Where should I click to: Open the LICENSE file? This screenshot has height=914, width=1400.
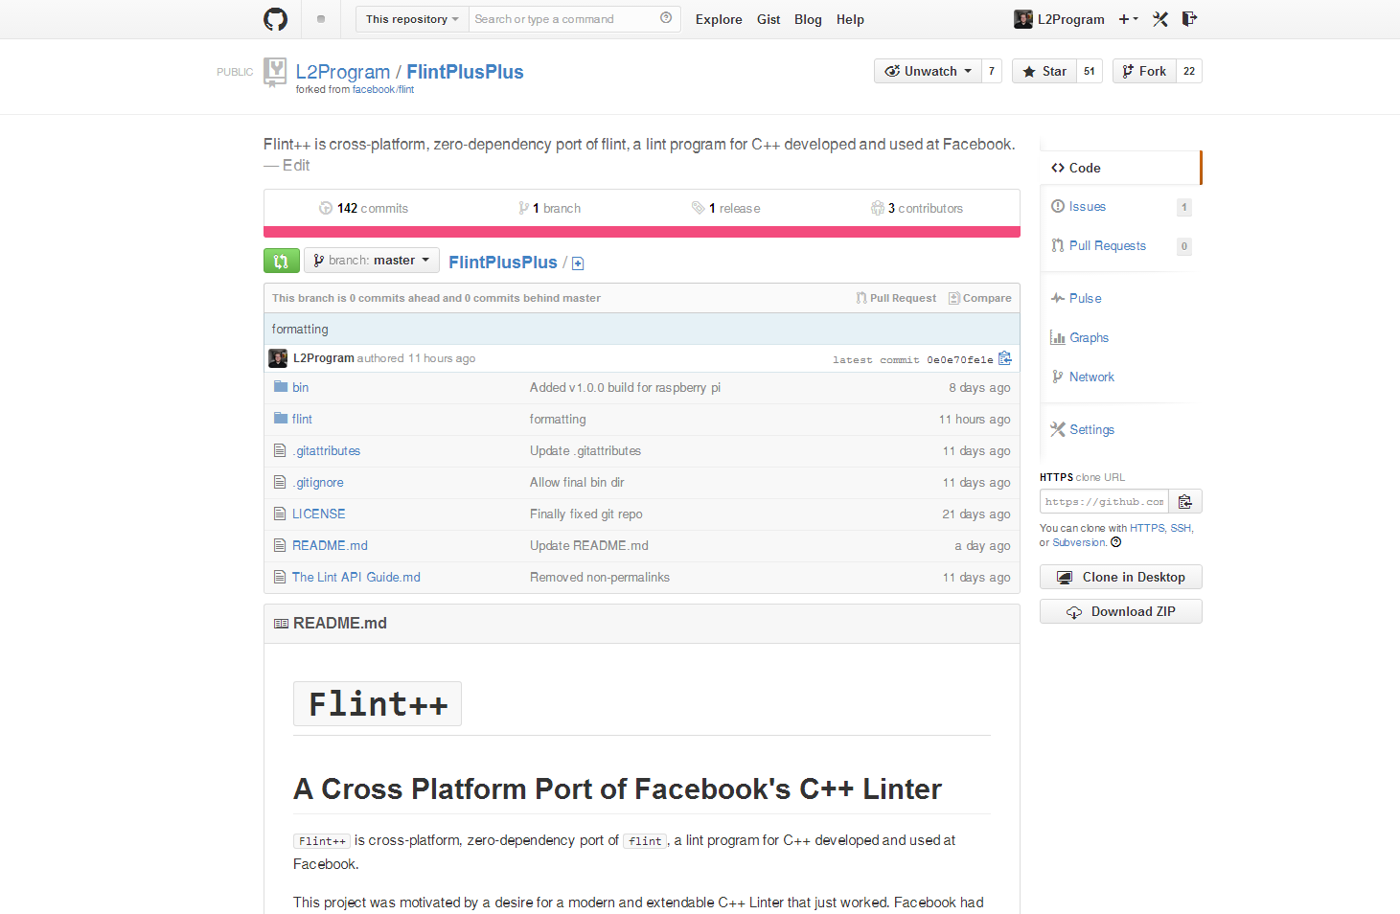pos(318,514)
